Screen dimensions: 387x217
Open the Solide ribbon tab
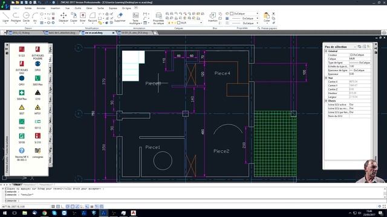(x=28, y=8)
